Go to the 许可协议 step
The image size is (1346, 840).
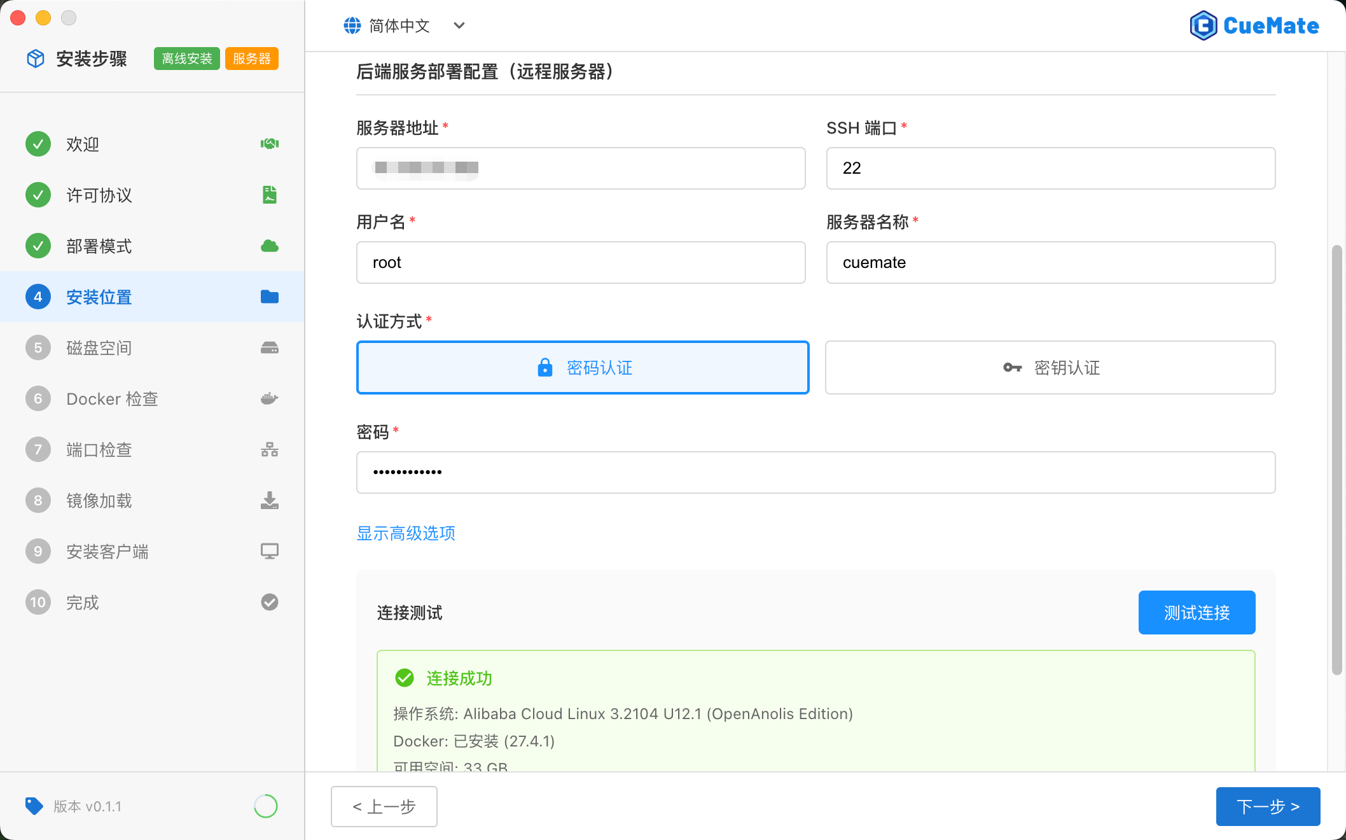(x=99, y=195)
